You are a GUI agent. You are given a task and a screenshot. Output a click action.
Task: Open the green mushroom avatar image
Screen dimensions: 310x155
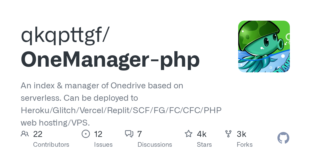click(x=264, y=47)
